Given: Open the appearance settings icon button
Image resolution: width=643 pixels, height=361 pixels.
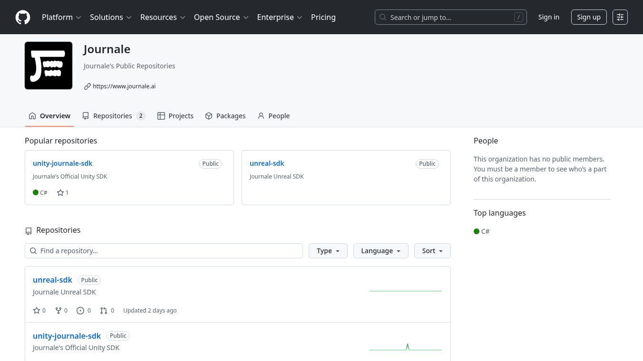Looking at the screenshot, I should [620, 17].
